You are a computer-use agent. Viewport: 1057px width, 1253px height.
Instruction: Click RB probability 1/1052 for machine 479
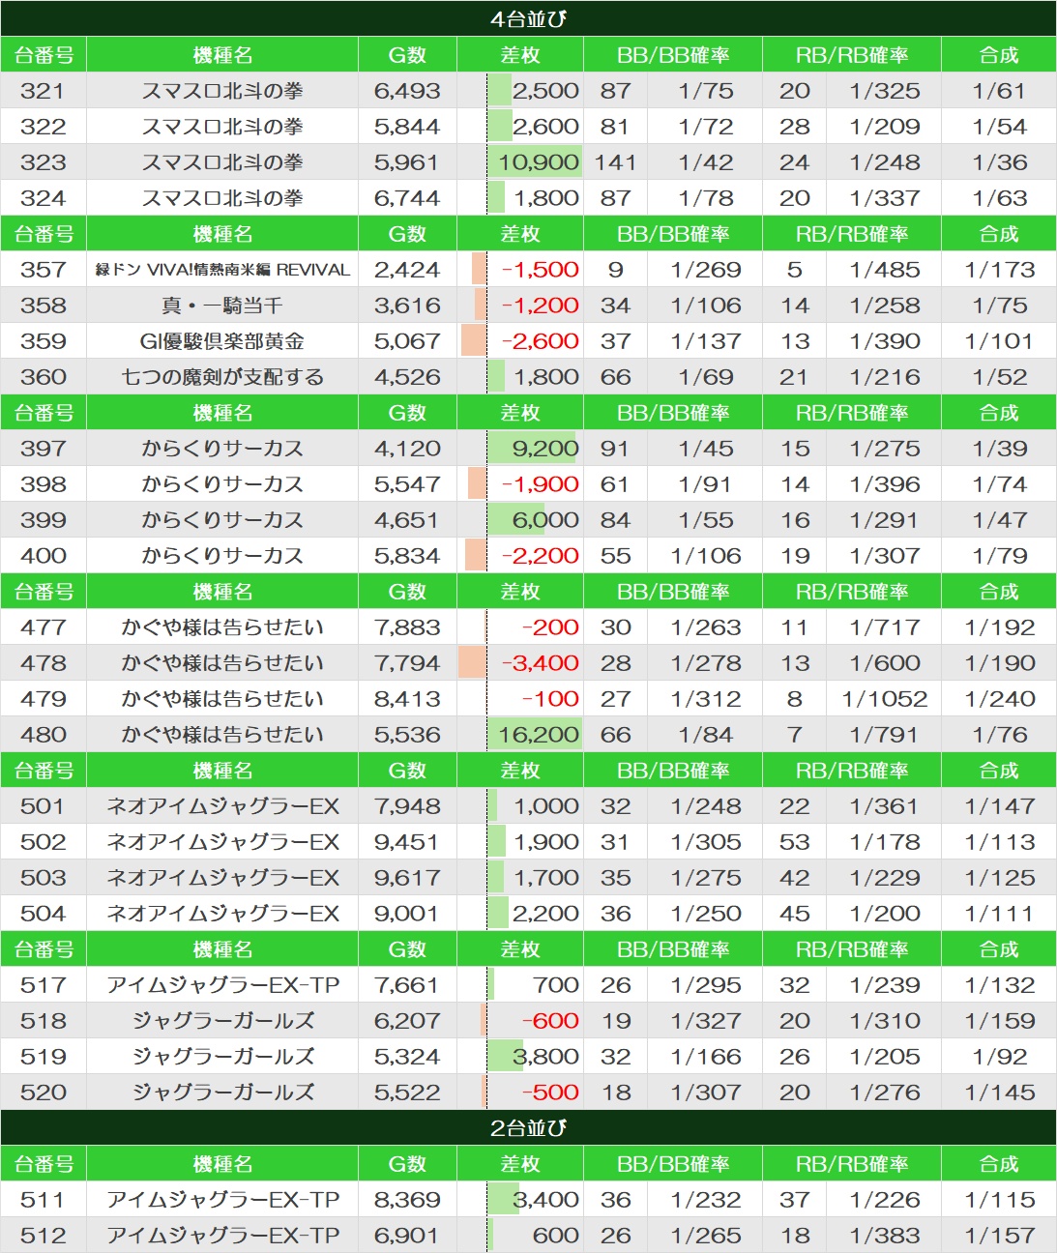pos(884,699)
